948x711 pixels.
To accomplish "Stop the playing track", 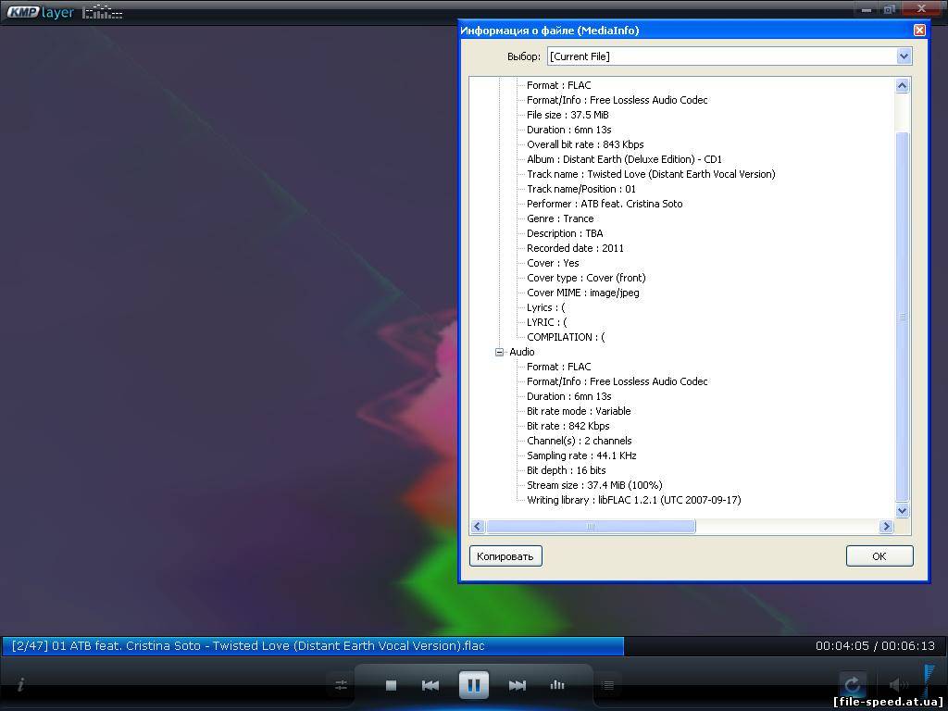I will tap(391, 685).
